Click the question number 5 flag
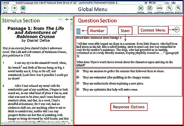Viewport: 184px width, 126px height. tap(78, 31)
